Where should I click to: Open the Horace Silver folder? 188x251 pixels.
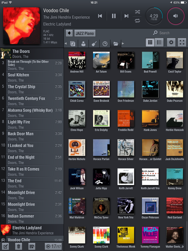pyautogui.click(x=126, y=150)
